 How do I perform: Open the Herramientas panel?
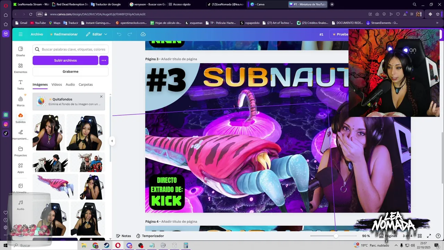20,135
